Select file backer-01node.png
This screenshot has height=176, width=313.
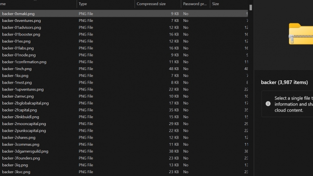pyautogui.click(x=19, y=55)
